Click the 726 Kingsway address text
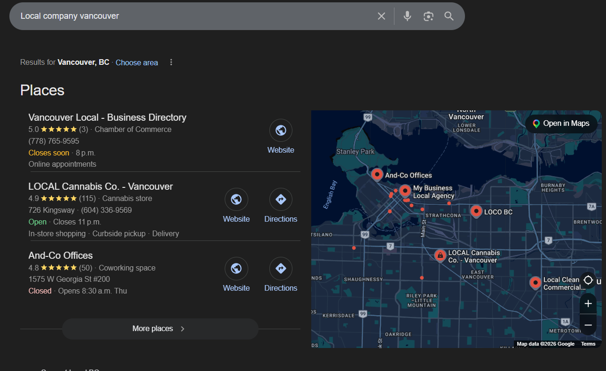 (x=51, y=210)
